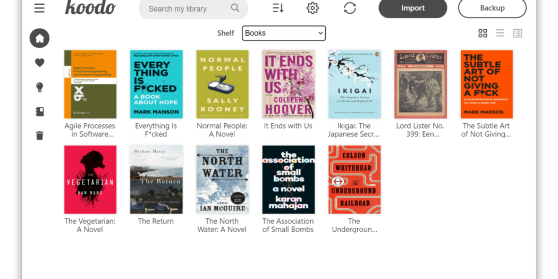Open the Ikigai book cover
Screen dimensions: 558x279
(354, 84)
